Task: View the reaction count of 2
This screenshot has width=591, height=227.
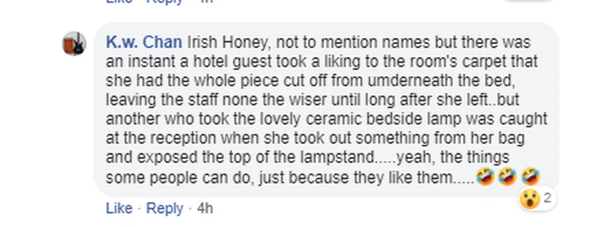Action: tap(547, 199)
